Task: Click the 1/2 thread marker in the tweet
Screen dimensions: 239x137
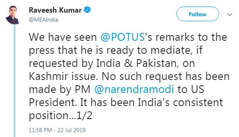Action: [x=85, y=115]
